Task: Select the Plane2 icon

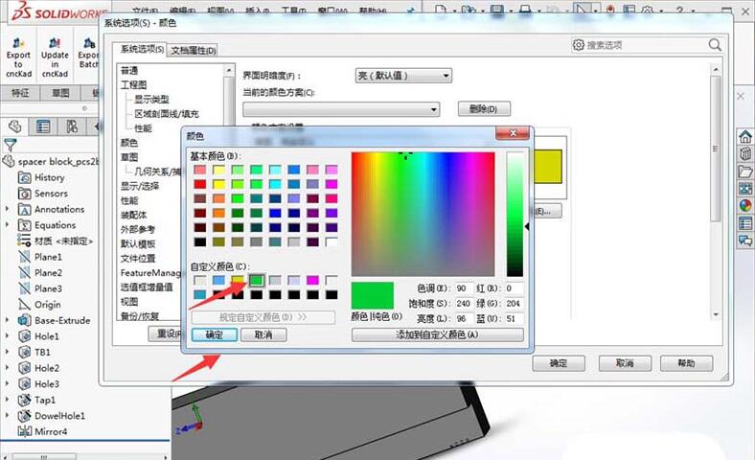Action: pos(24,272)
